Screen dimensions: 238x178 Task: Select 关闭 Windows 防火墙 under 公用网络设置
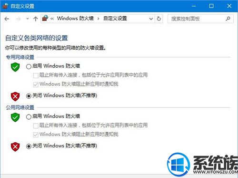(29, 146)
